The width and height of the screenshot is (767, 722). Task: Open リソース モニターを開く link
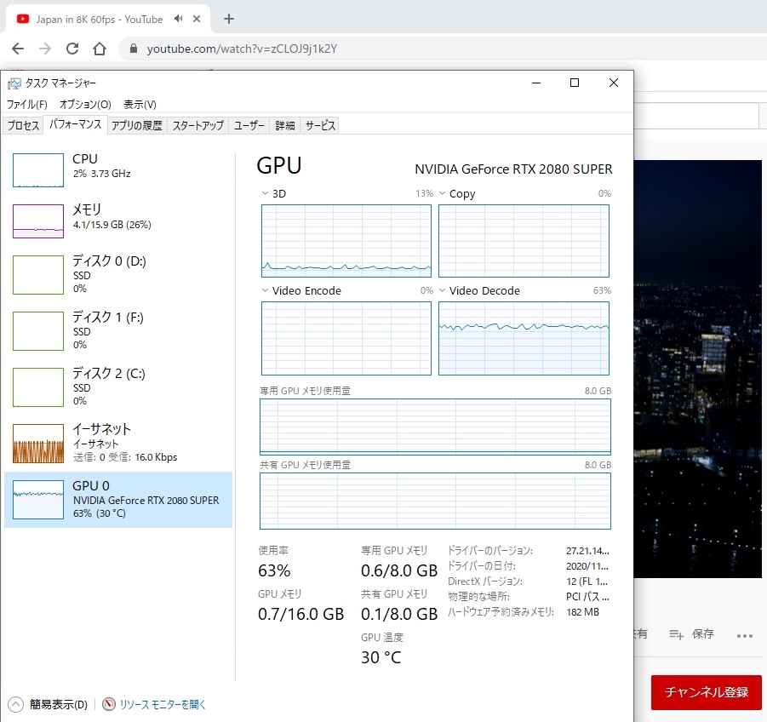pyautogui.click(x=163, y=704)
